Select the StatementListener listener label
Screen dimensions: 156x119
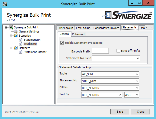[35, 52]
